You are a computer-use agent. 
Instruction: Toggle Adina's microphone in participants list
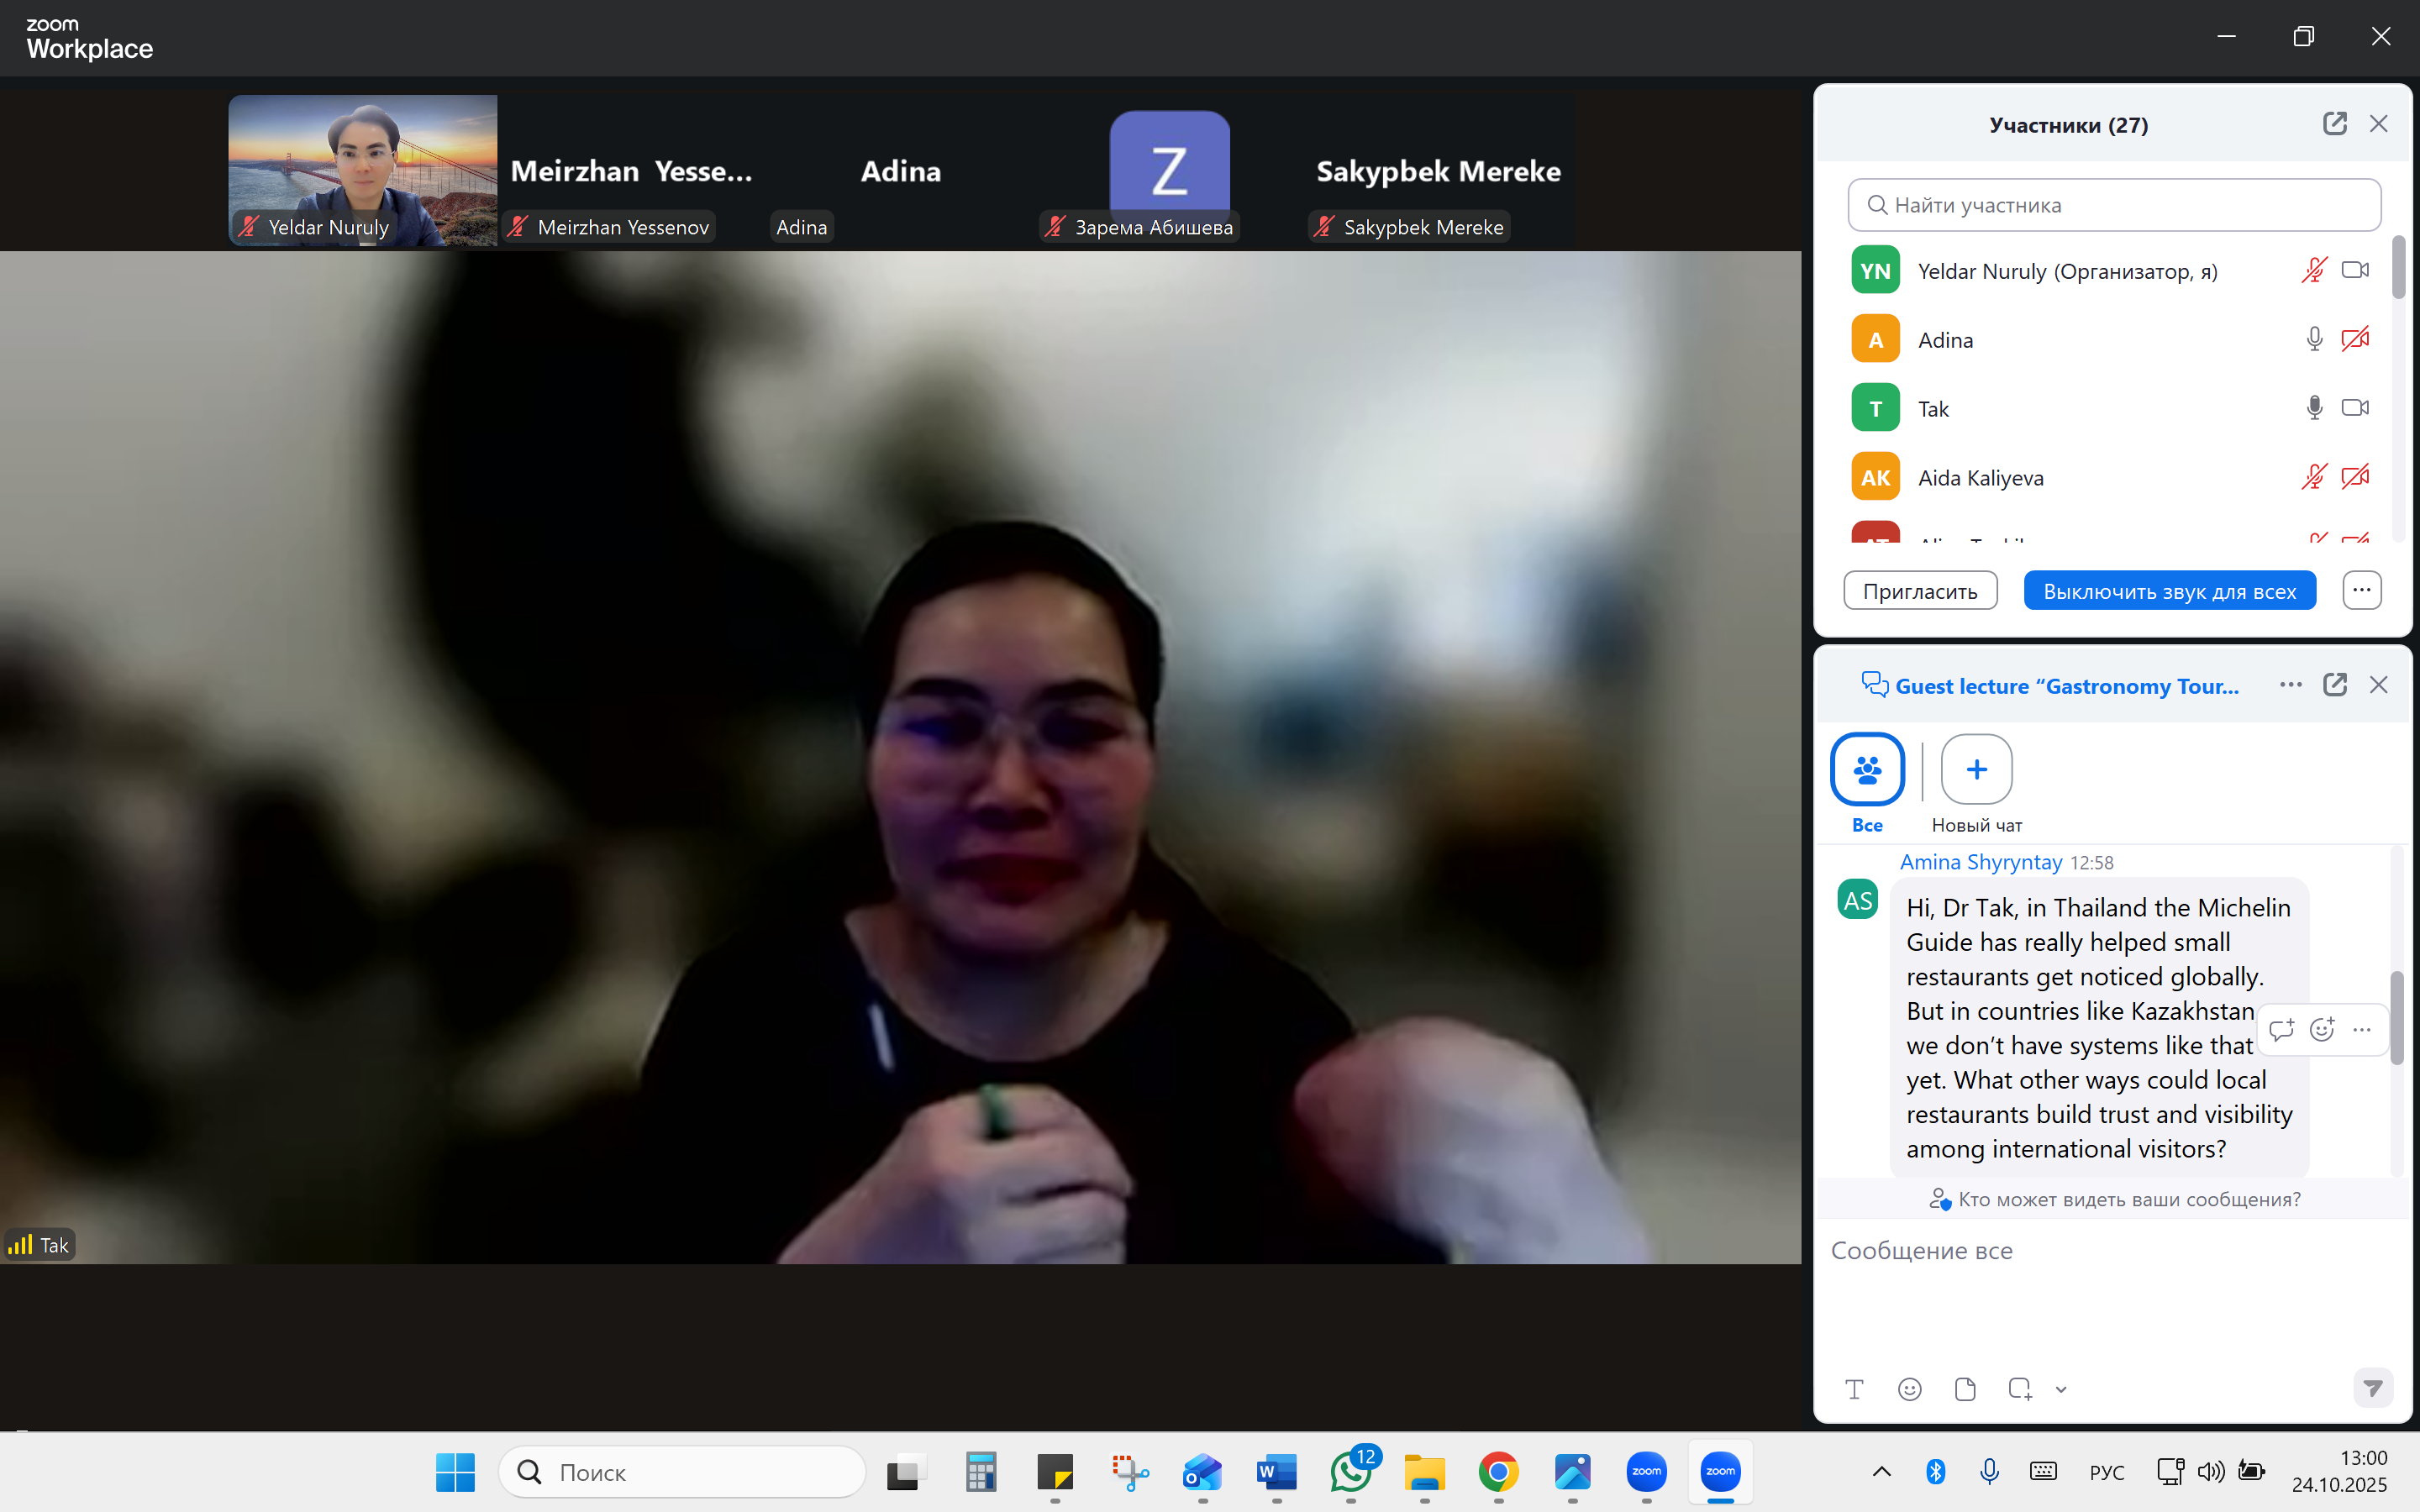2314,340
